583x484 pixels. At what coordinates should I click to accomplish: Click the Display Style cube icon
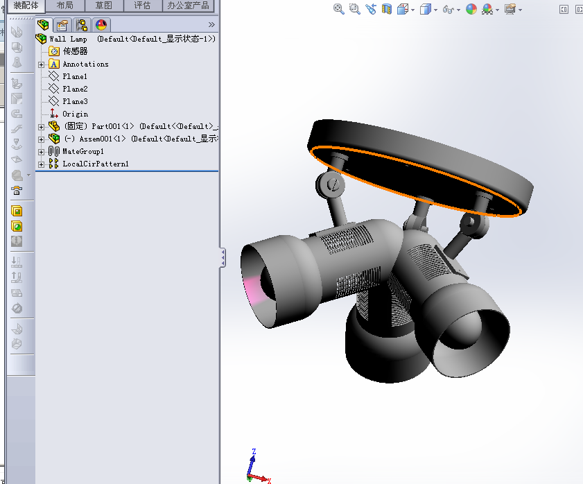426,9
